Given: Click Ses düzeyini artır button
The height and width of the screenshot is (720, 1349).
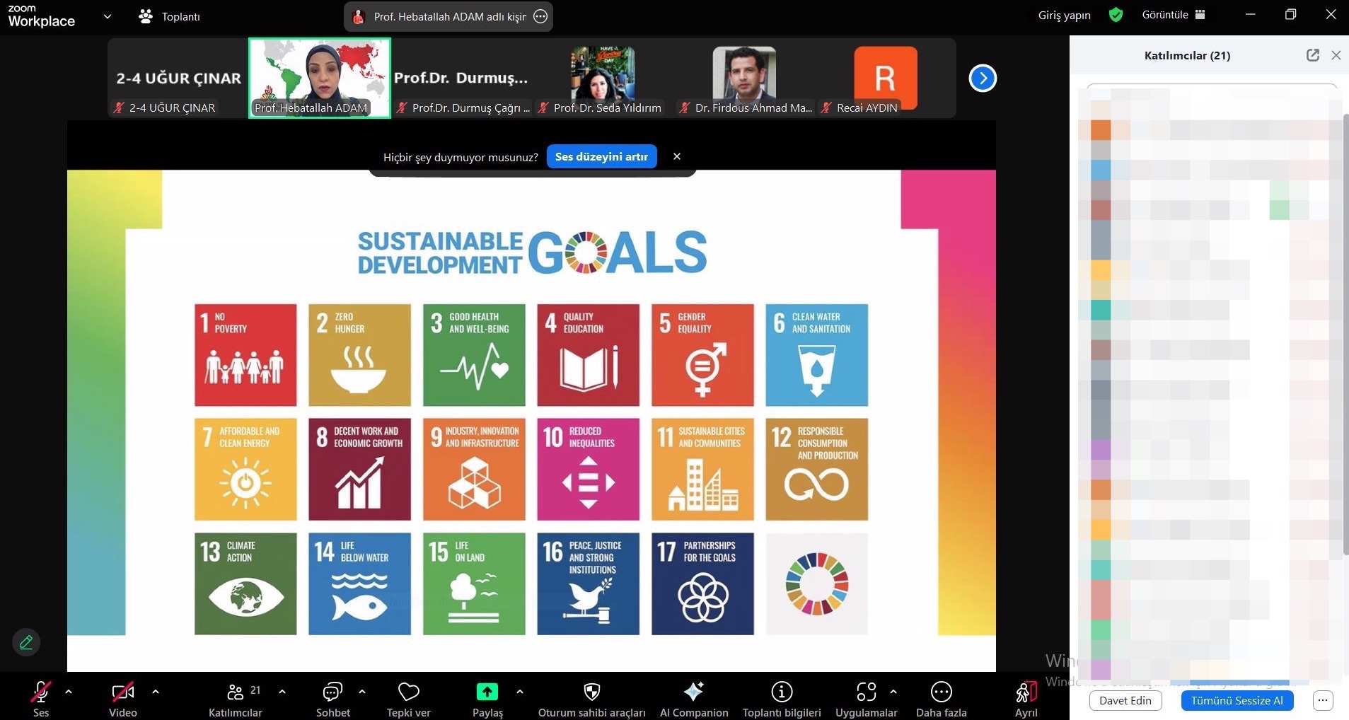Looking at the screenshot, I should pos(601,156).
